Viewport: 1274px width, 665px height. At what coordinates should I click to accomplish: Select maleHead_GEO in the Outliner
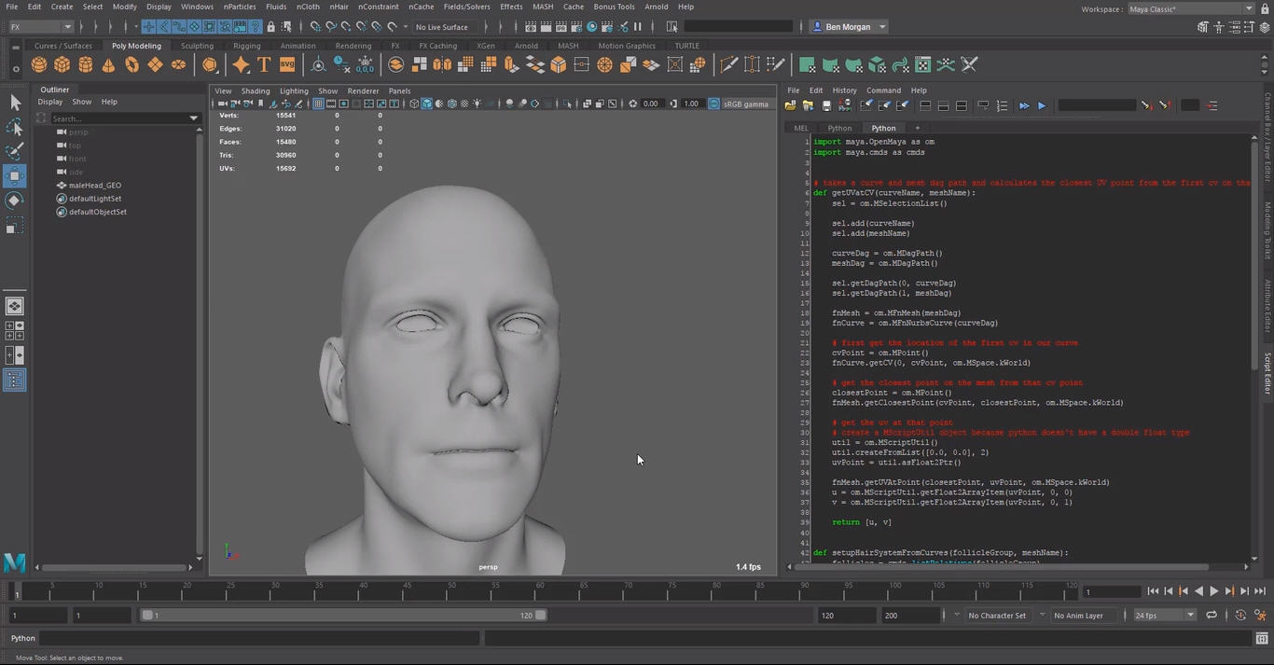click(x=94, y=186)
